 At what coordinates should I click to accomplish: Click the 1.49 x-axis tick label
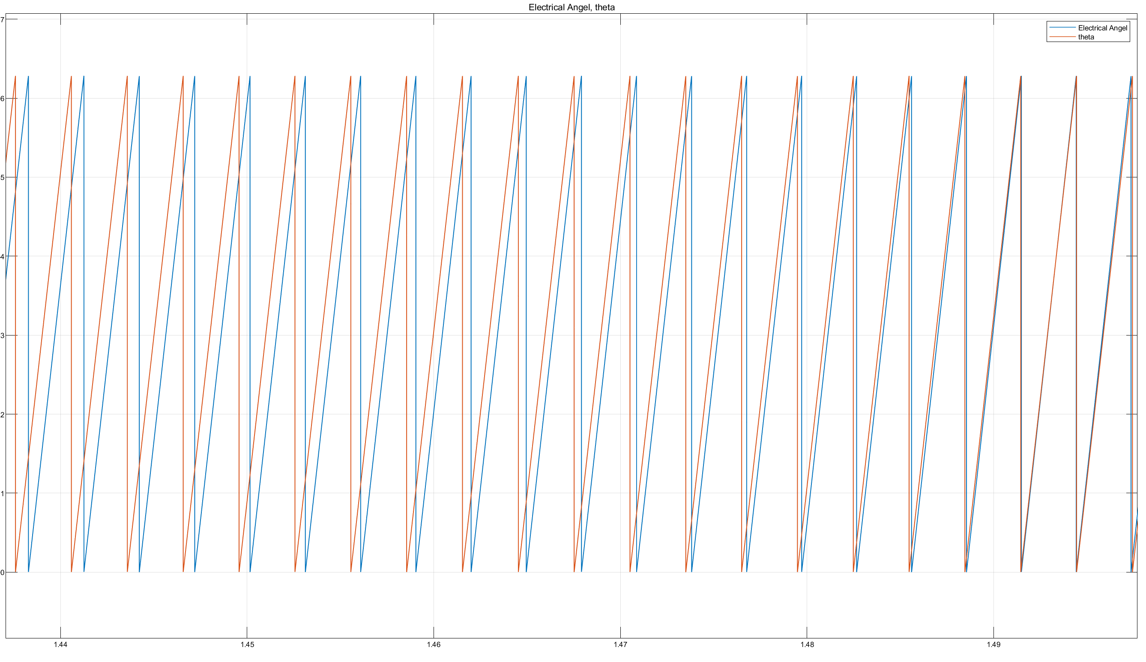994,644
